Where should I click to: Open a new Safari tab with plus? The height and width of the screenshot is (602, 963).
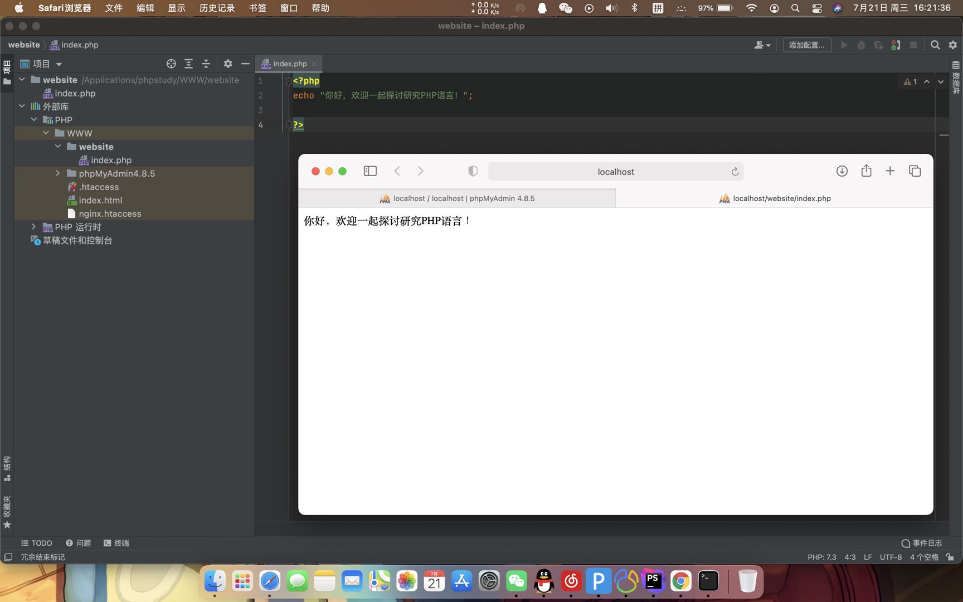pos(890,171)
